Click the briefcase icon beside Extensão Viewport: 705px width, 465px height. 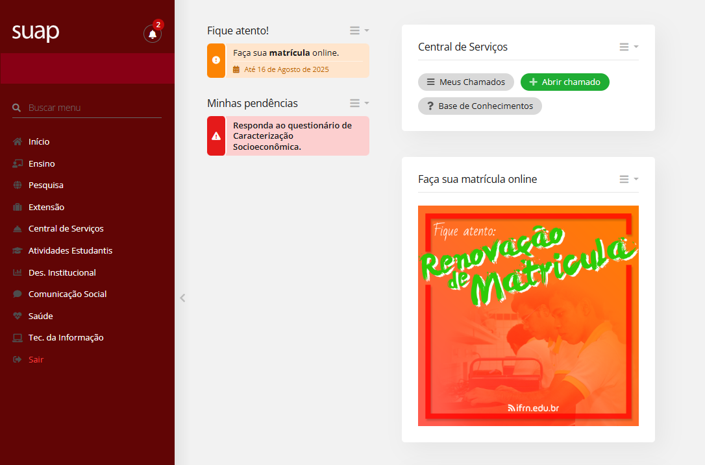tap(18, 207)
